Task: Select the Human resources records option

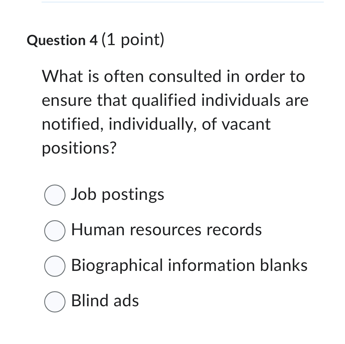Action: tap(54, 231)
